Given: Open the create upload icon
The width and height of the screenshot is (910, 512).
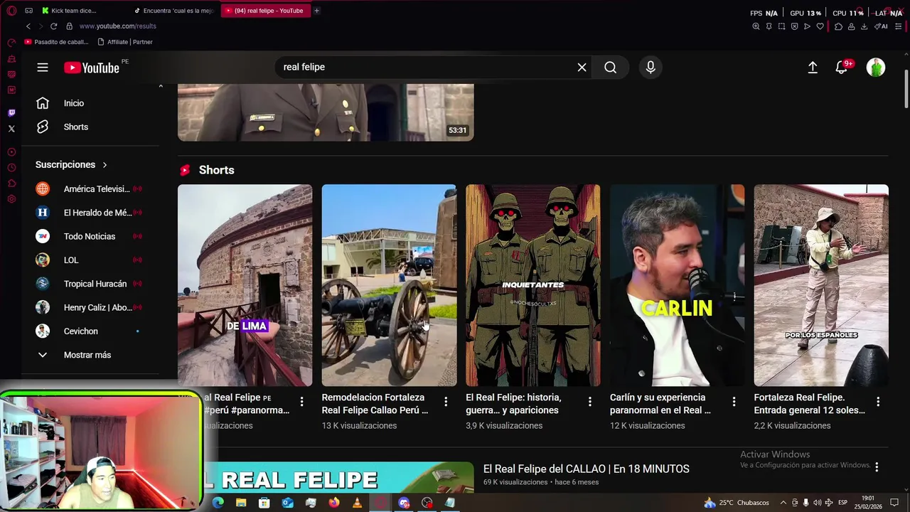Looking at the screenshot, I should (x=813, y=67).
